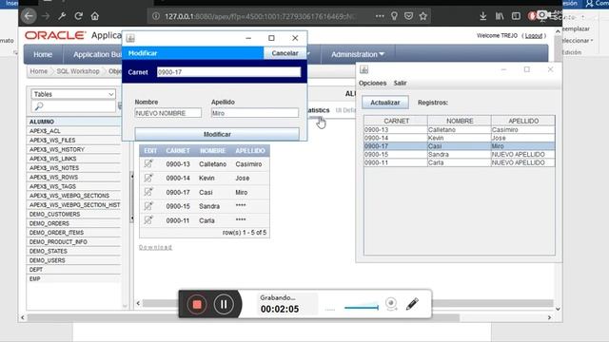This screenshot has width=609, height=342.
Task: Click the wide Modificar submit button
Action: coord(217,134)
